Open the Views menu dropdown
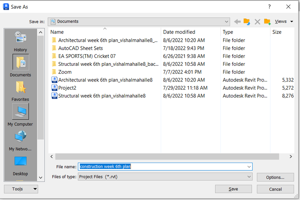 (x=284, y=22)
